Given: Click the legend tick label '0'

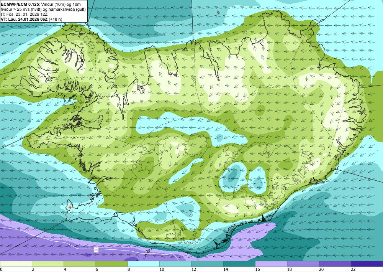Looking at the screenshot, I should coord(1,269).
